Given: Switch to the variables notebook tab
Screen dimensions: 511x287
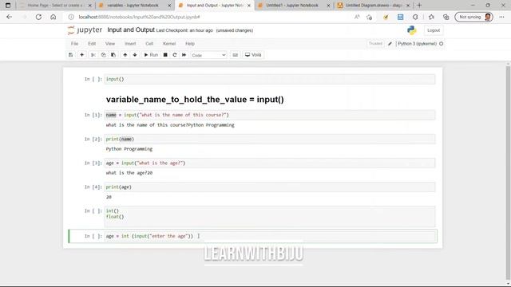Looking at the screenshot, I should [133, 6].
